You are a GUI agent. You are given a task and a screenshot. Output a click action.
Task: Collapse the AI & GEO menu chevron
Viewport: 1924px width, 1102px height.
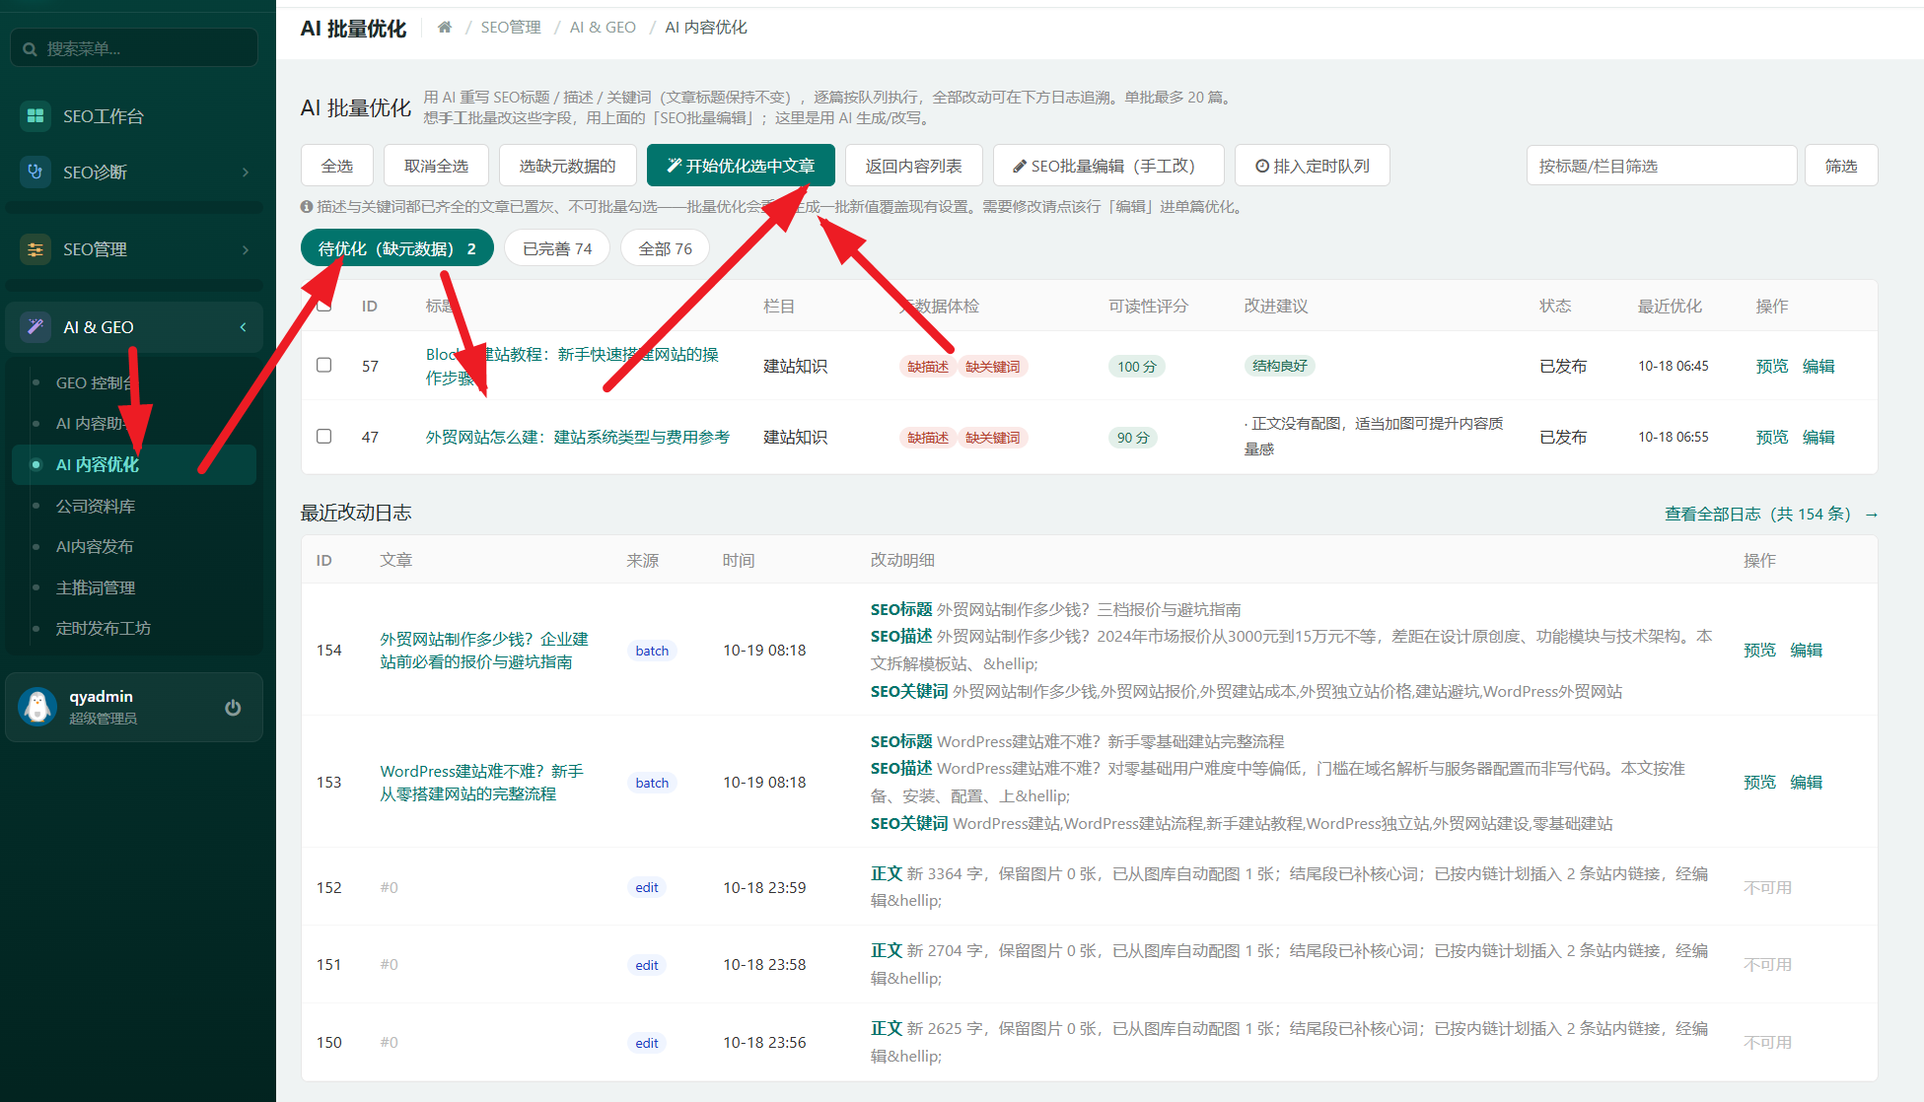(243, 326)
